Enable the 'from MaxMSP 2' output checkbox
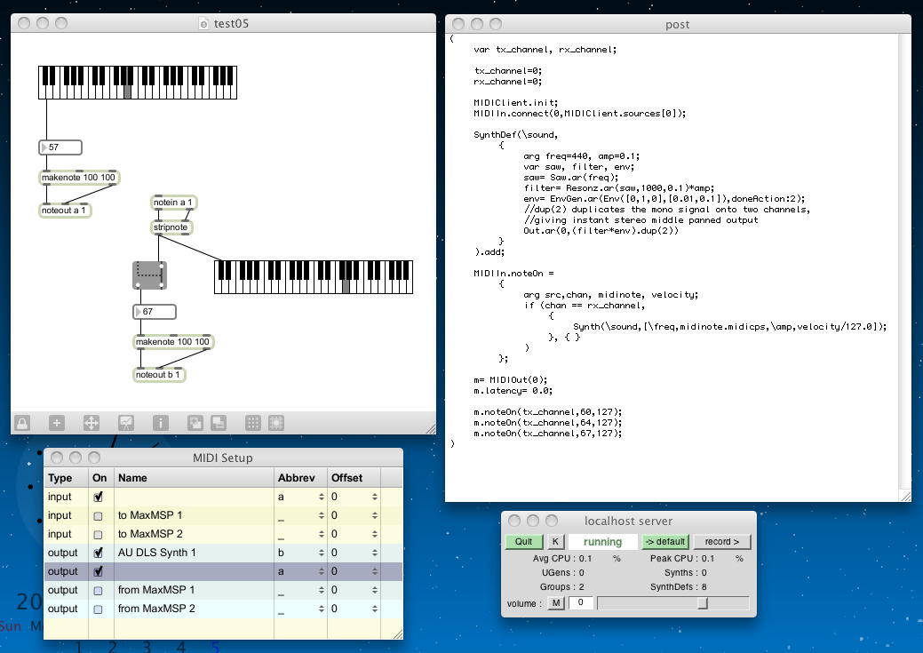The width and height of the screenshot is (923, 653). 99,609
